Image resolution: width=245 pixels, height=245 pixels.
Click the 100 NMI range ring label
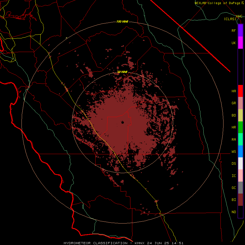[122, 22]
